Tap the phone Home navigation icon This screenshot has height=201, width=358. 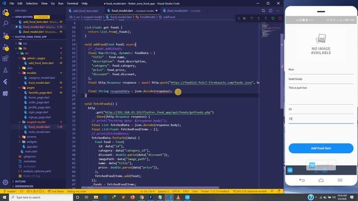[x=321, y=180]
